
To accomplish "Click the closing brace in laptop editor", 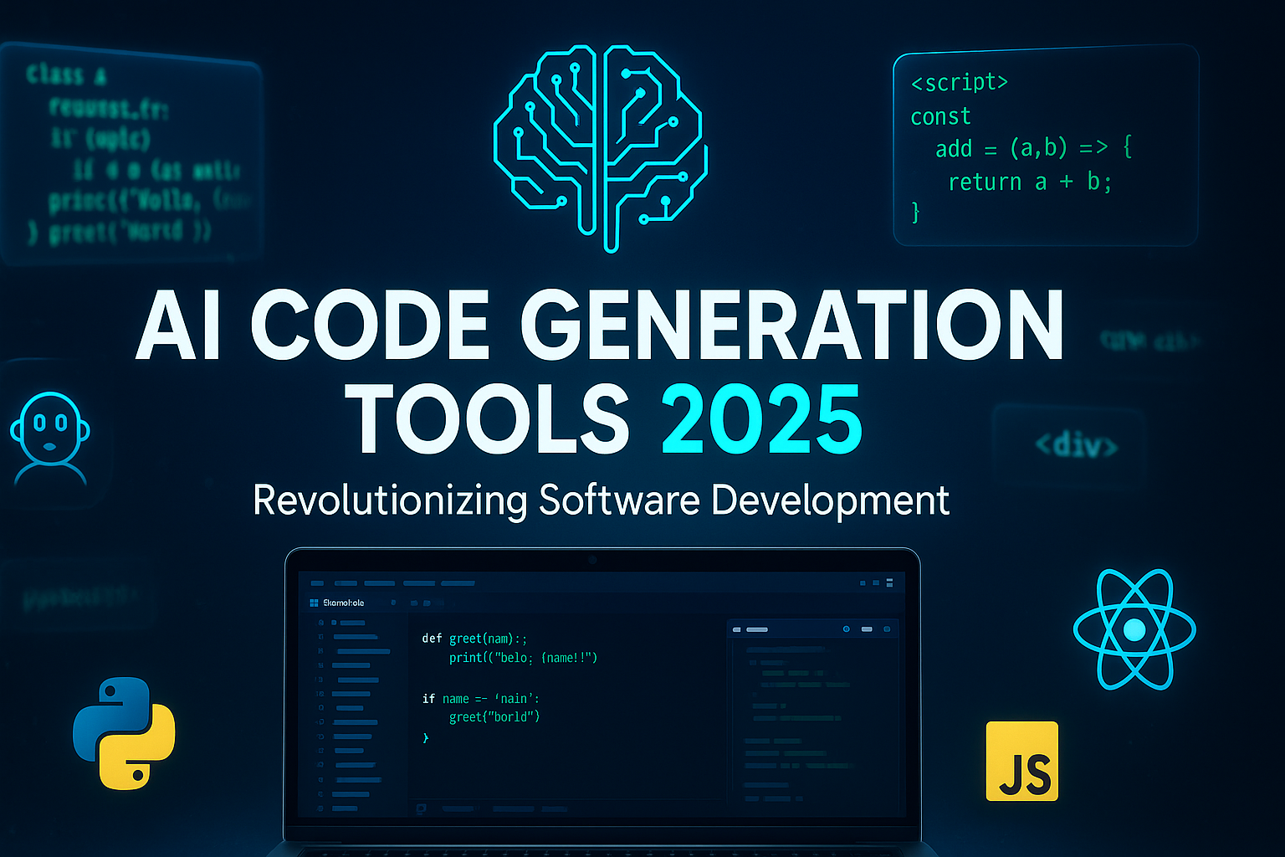I will click(426, 737).
